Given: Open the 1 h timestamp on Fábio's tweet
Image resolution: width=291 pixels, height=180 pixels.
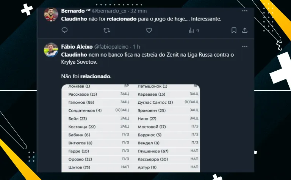Looking at the screenshot, I should click(136, 47).
